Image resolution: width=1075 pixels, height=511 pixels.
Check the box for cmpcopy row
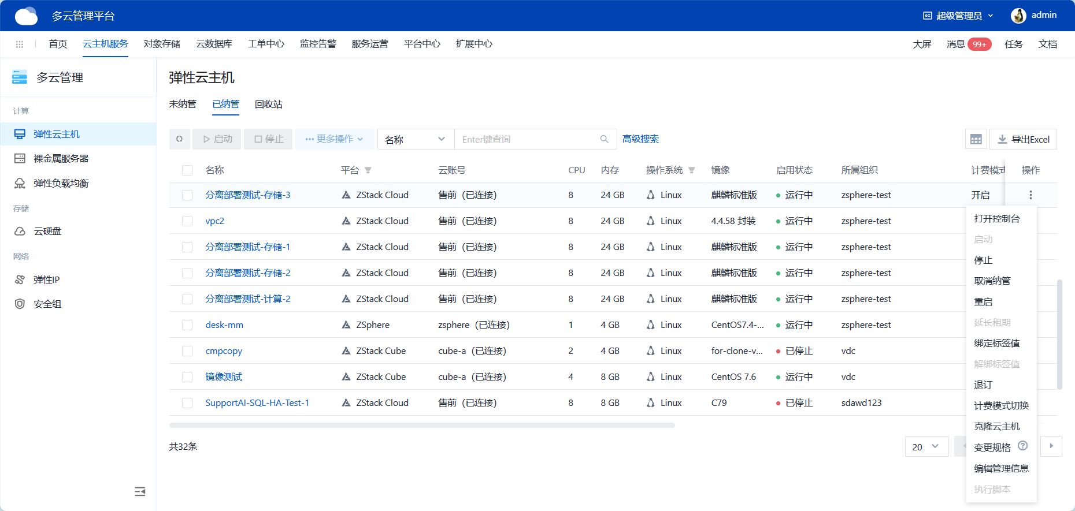coord(187,351)
